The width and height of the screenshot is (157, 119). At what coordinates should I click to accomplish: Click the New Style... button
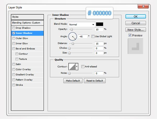(x=136, y=30)
